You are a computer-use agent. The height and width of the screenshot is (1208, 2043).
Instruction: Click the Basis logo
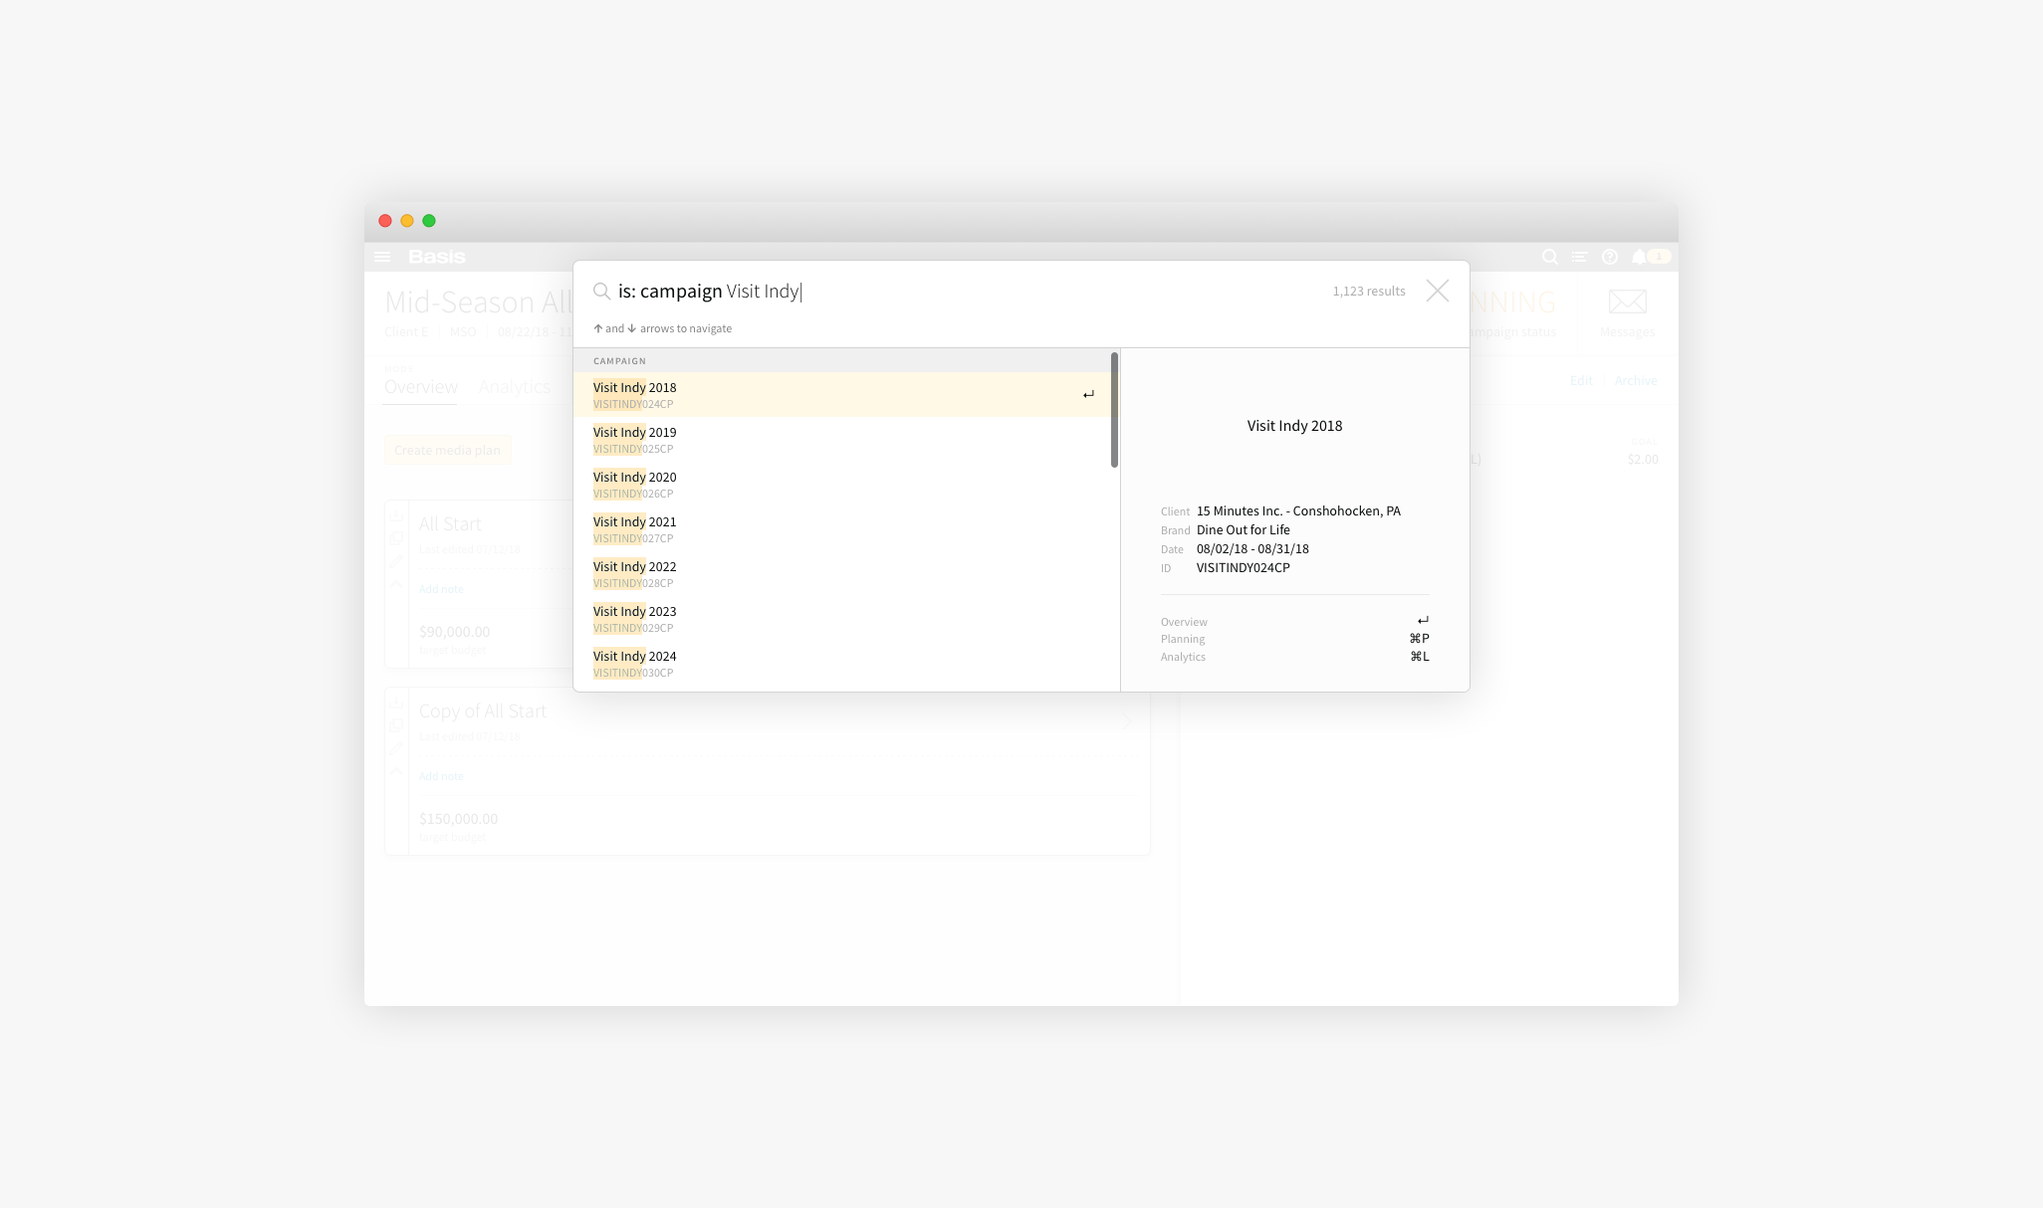point(436,257)
